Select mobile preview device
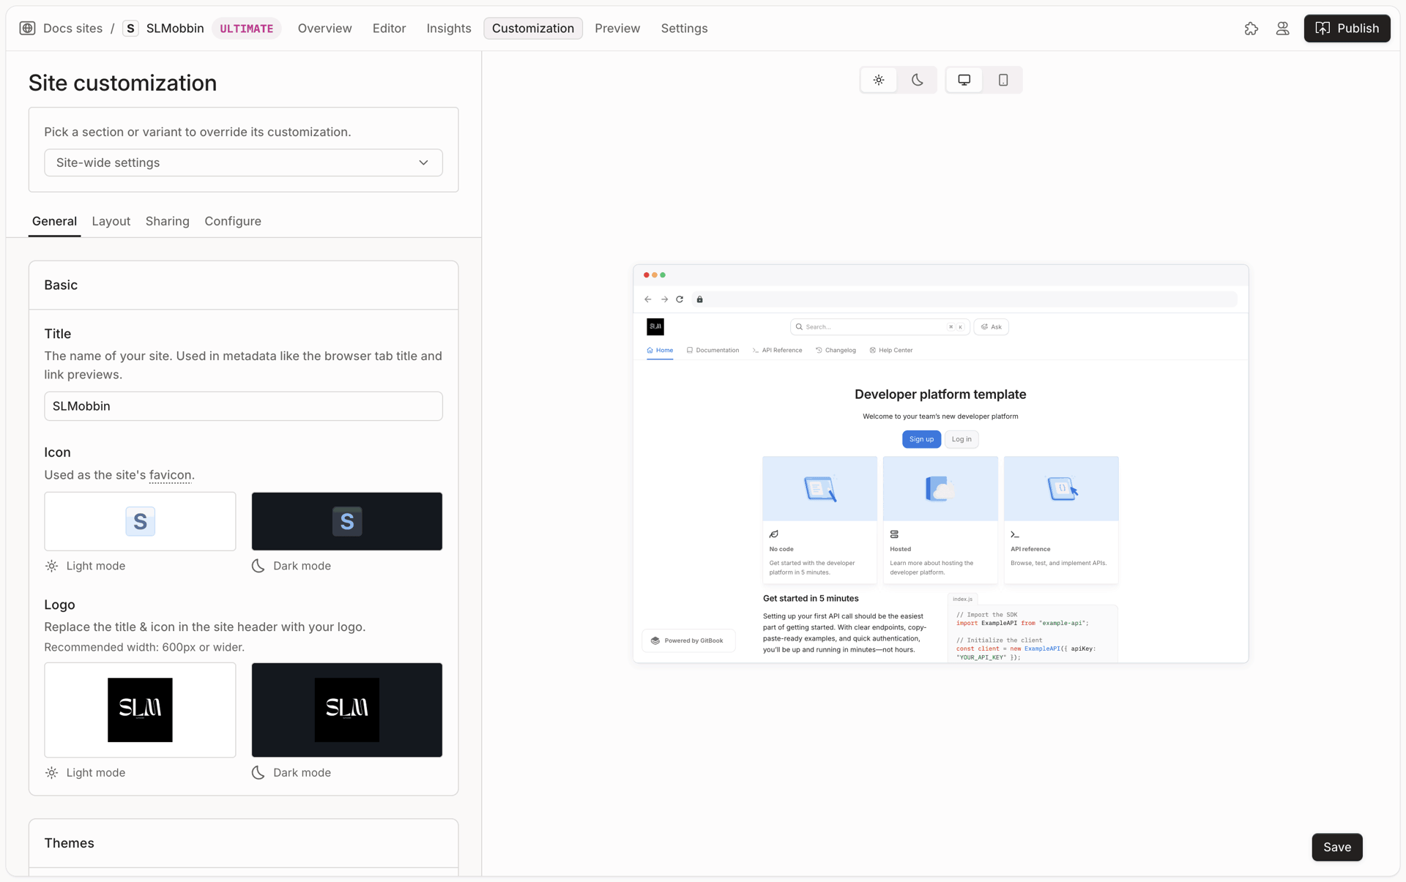The height and width of the screenshot is (882, 1406). click(x=1003, y=80)
